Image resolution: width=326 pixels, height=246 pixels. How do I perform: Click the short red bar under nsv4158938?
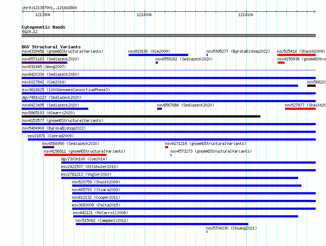[x=281, y=63]
